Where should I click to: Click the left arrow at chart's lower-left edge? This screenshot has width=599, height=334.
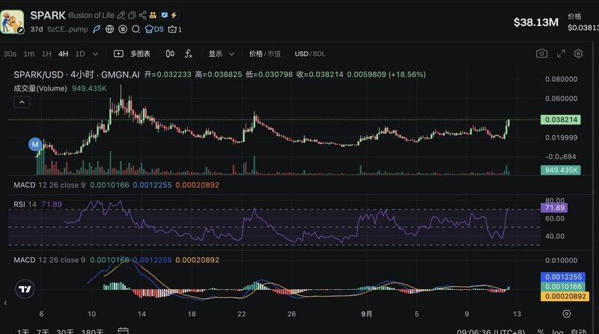pyautogui.click(x=5, y=303)
